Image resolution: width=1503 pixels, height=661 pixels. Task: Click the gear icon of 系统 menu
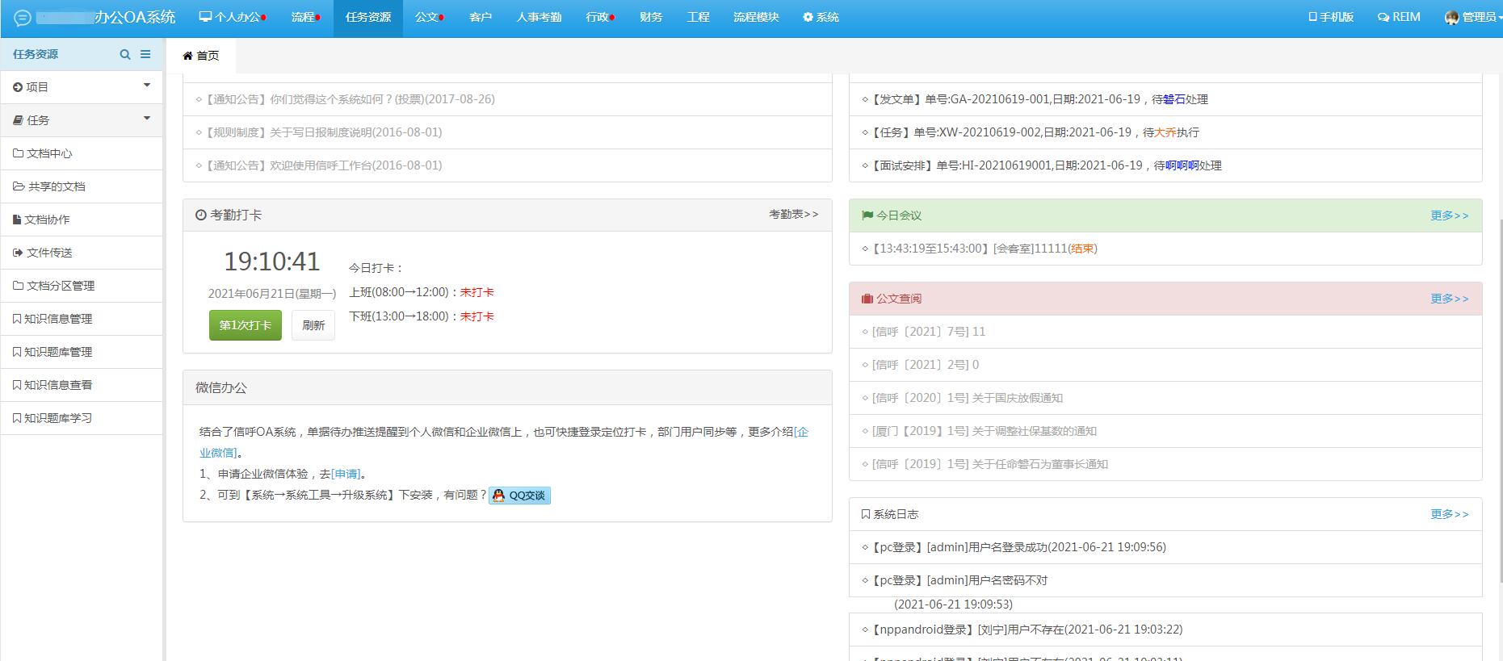coord(808,17)
